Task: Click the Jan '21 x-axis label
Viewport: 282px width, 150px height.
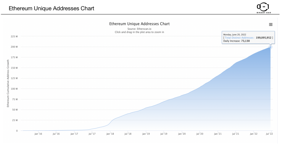Action: (x=218, y=134)
